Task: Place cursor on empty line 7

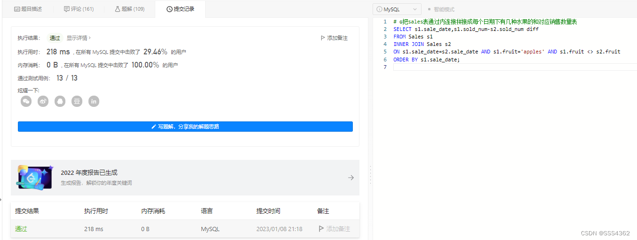Action: pos(515,67)
